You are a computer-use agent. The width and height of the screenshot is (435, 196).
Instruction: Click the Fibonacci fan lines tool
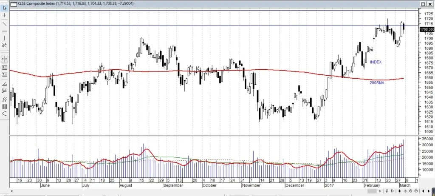tap(4, 90)
